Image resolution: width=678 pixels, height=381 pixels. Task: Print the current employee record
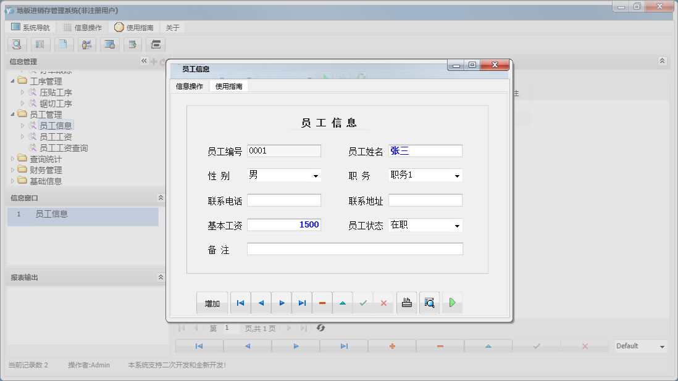coord(406,303)
